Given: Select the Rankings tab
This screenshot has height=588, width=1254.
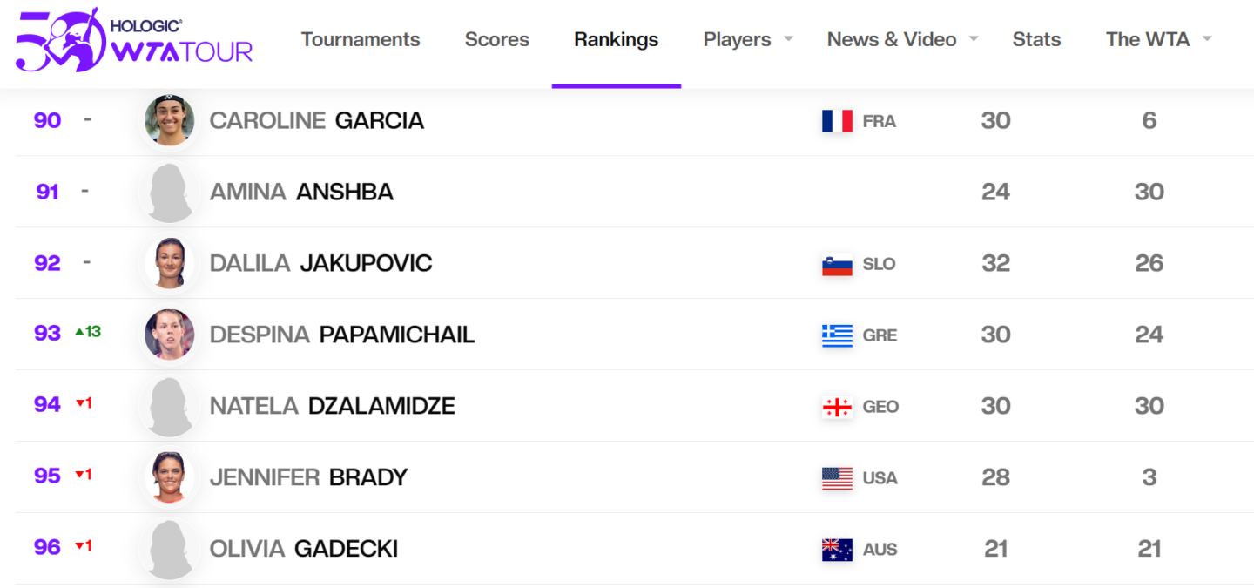Looking at the screenshot, I should click(x=617, y=39).
